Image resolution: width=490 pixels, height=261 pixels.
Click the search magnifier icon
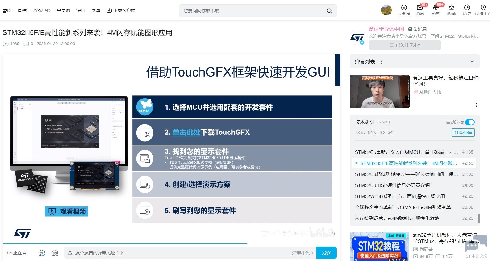[329, 11]
